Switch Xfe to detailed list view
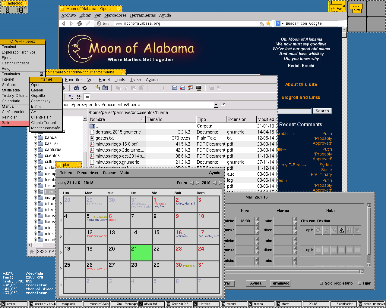This screenshot has width=386, height=308. click(x=87, y=97)
